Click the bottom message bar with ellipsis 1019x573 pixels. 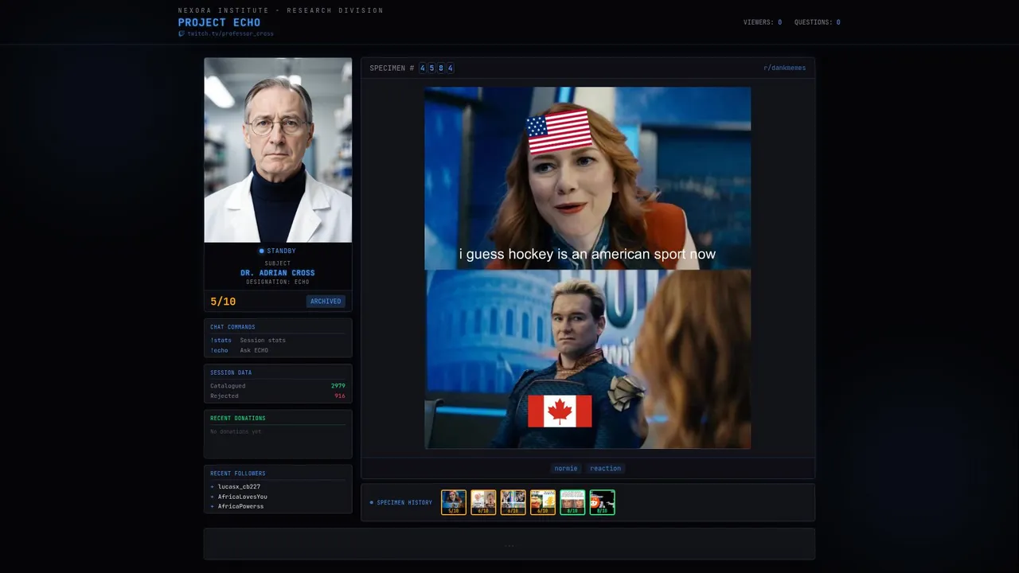tap(509, 544)
